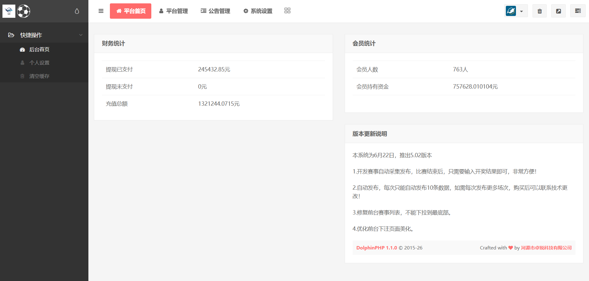Click the DolphinPHP 1.1.0 link
Viewport: 589px width, 281px height.
[x=377, y=248]
